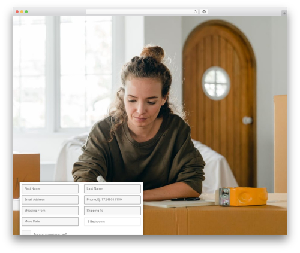The image size is (300, 253).
Task: Click the yellow minimize window dot
Action: click(22, 11)
